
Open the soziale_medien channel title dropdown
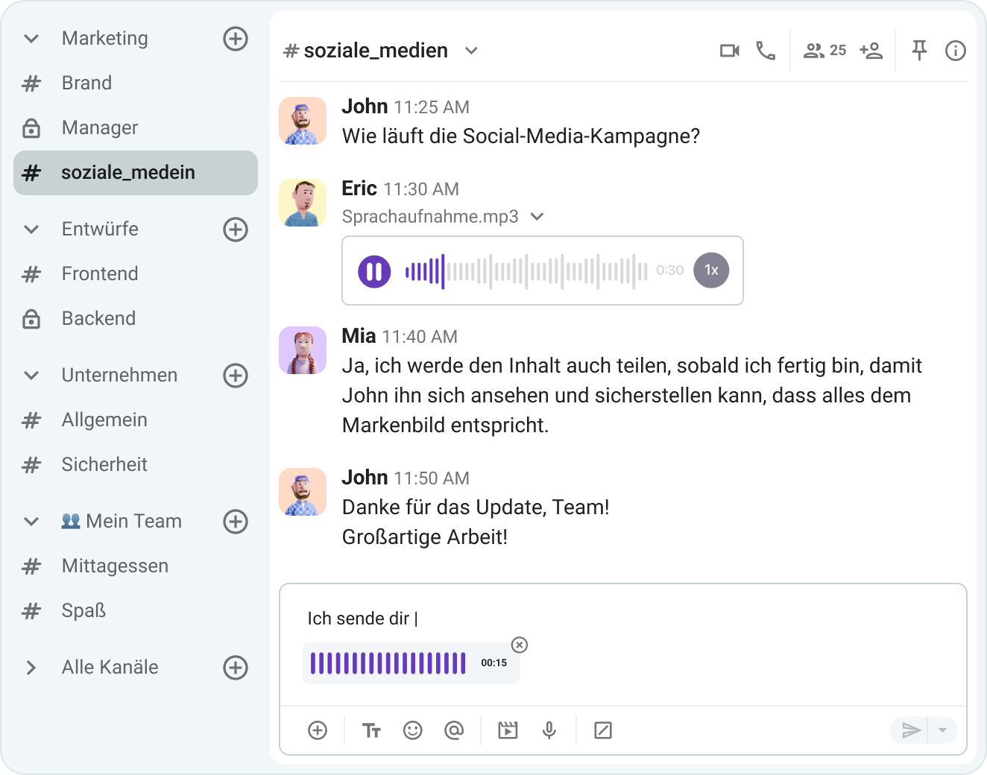tap(471, 51)
